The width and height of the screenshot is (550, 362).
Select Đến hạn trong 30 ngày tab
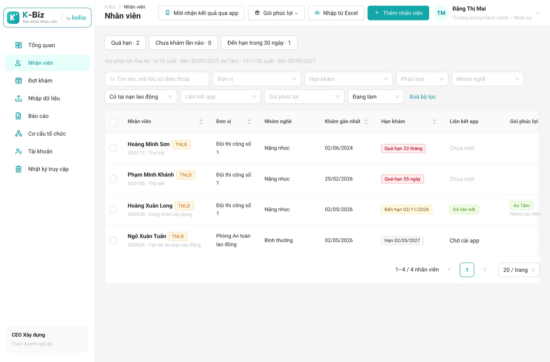pos(259,43)
